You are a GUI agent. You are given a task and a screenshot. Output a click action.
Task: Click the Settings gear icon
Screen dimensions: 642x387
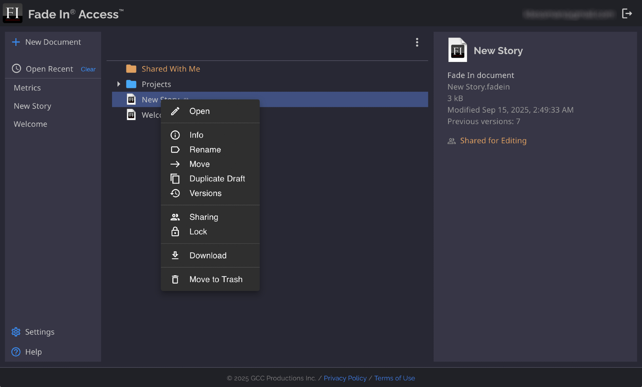pos(16,332)
